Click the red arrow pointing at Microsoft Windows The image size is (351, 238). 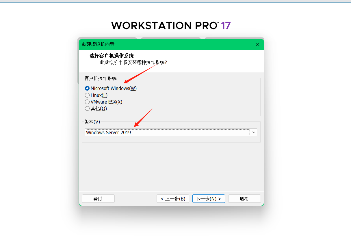click(140, 74)
